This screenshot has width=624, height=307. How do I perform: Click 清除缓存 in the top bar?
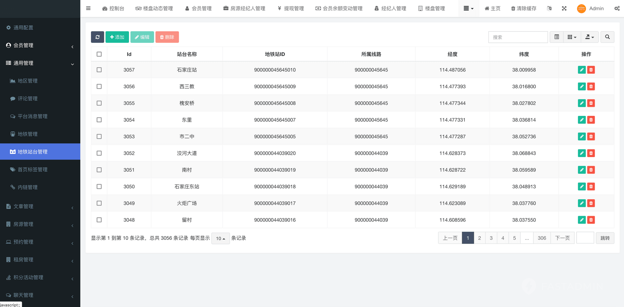[524, 8]
